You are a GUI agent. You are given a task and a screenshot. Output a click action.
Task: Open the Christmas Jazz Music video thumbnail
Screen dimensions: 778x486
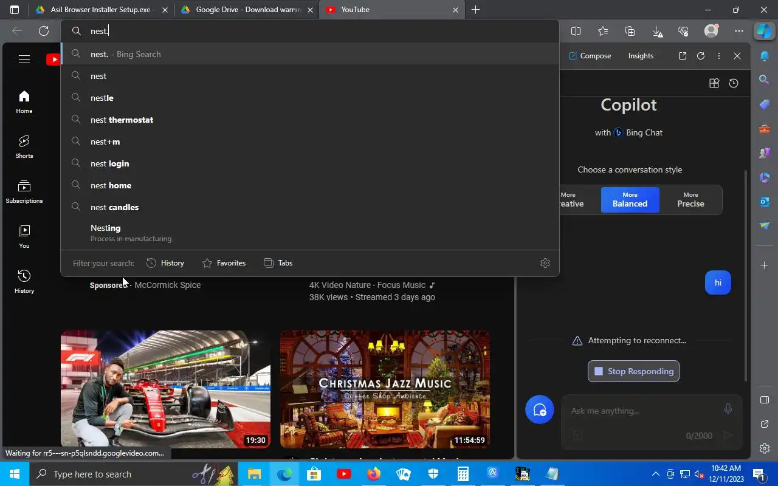[385, 389]
